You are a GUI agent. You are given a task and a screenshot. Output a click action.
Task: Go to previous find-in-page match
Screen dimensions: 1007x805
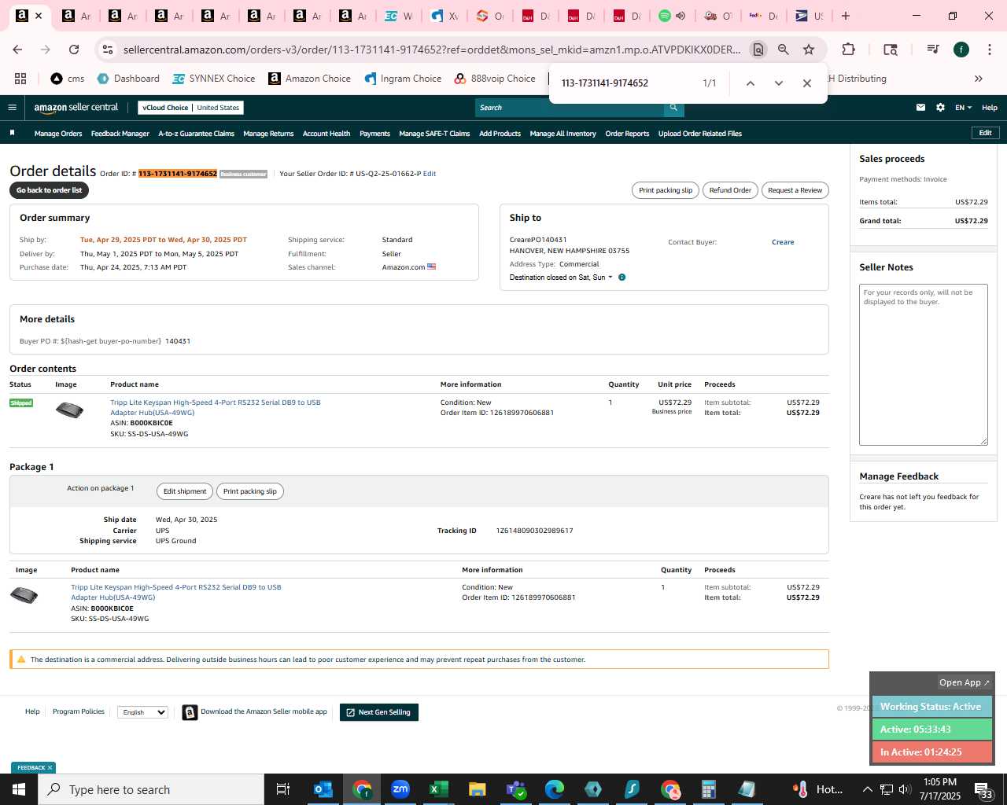751,83
